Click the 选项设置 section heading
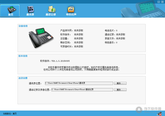 (x=23, y=78)
